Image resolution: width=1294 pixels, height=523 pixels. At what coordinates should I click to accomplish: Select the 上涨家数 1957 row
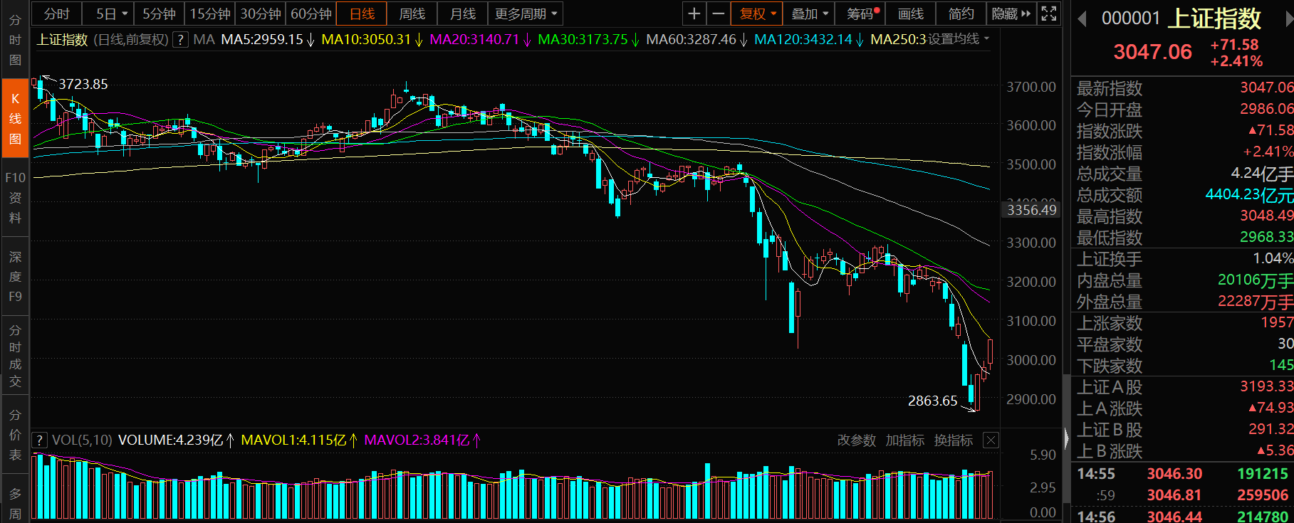(x=1183, y=323)
